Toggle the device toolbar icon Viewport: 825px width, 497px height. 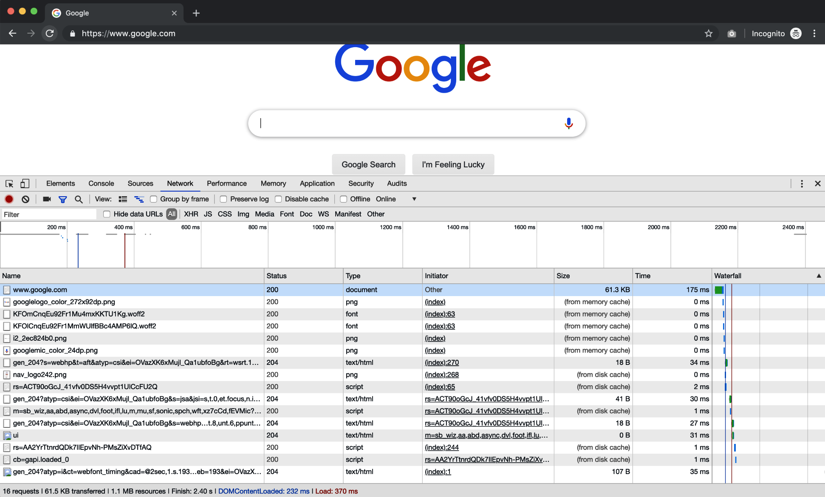click(25, 184)
